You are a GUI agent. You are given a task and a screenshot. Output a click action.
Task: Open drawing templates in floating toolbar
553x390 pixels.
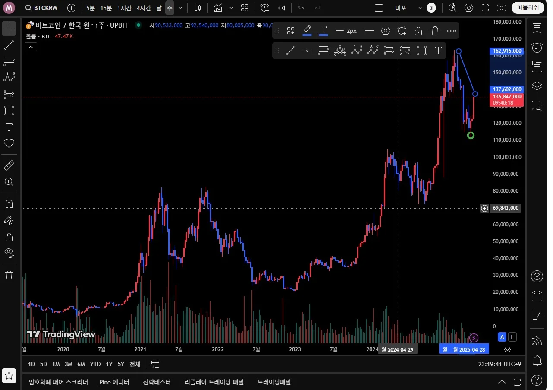tap(291, 31)
